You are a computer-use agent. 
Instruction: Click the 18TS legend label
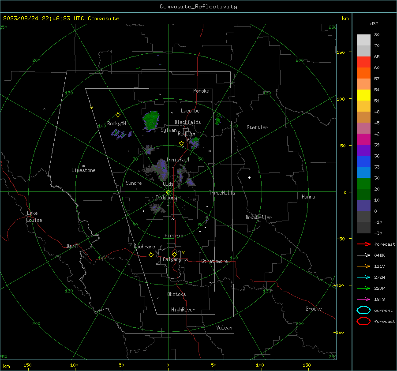click(x=379, y=300)
